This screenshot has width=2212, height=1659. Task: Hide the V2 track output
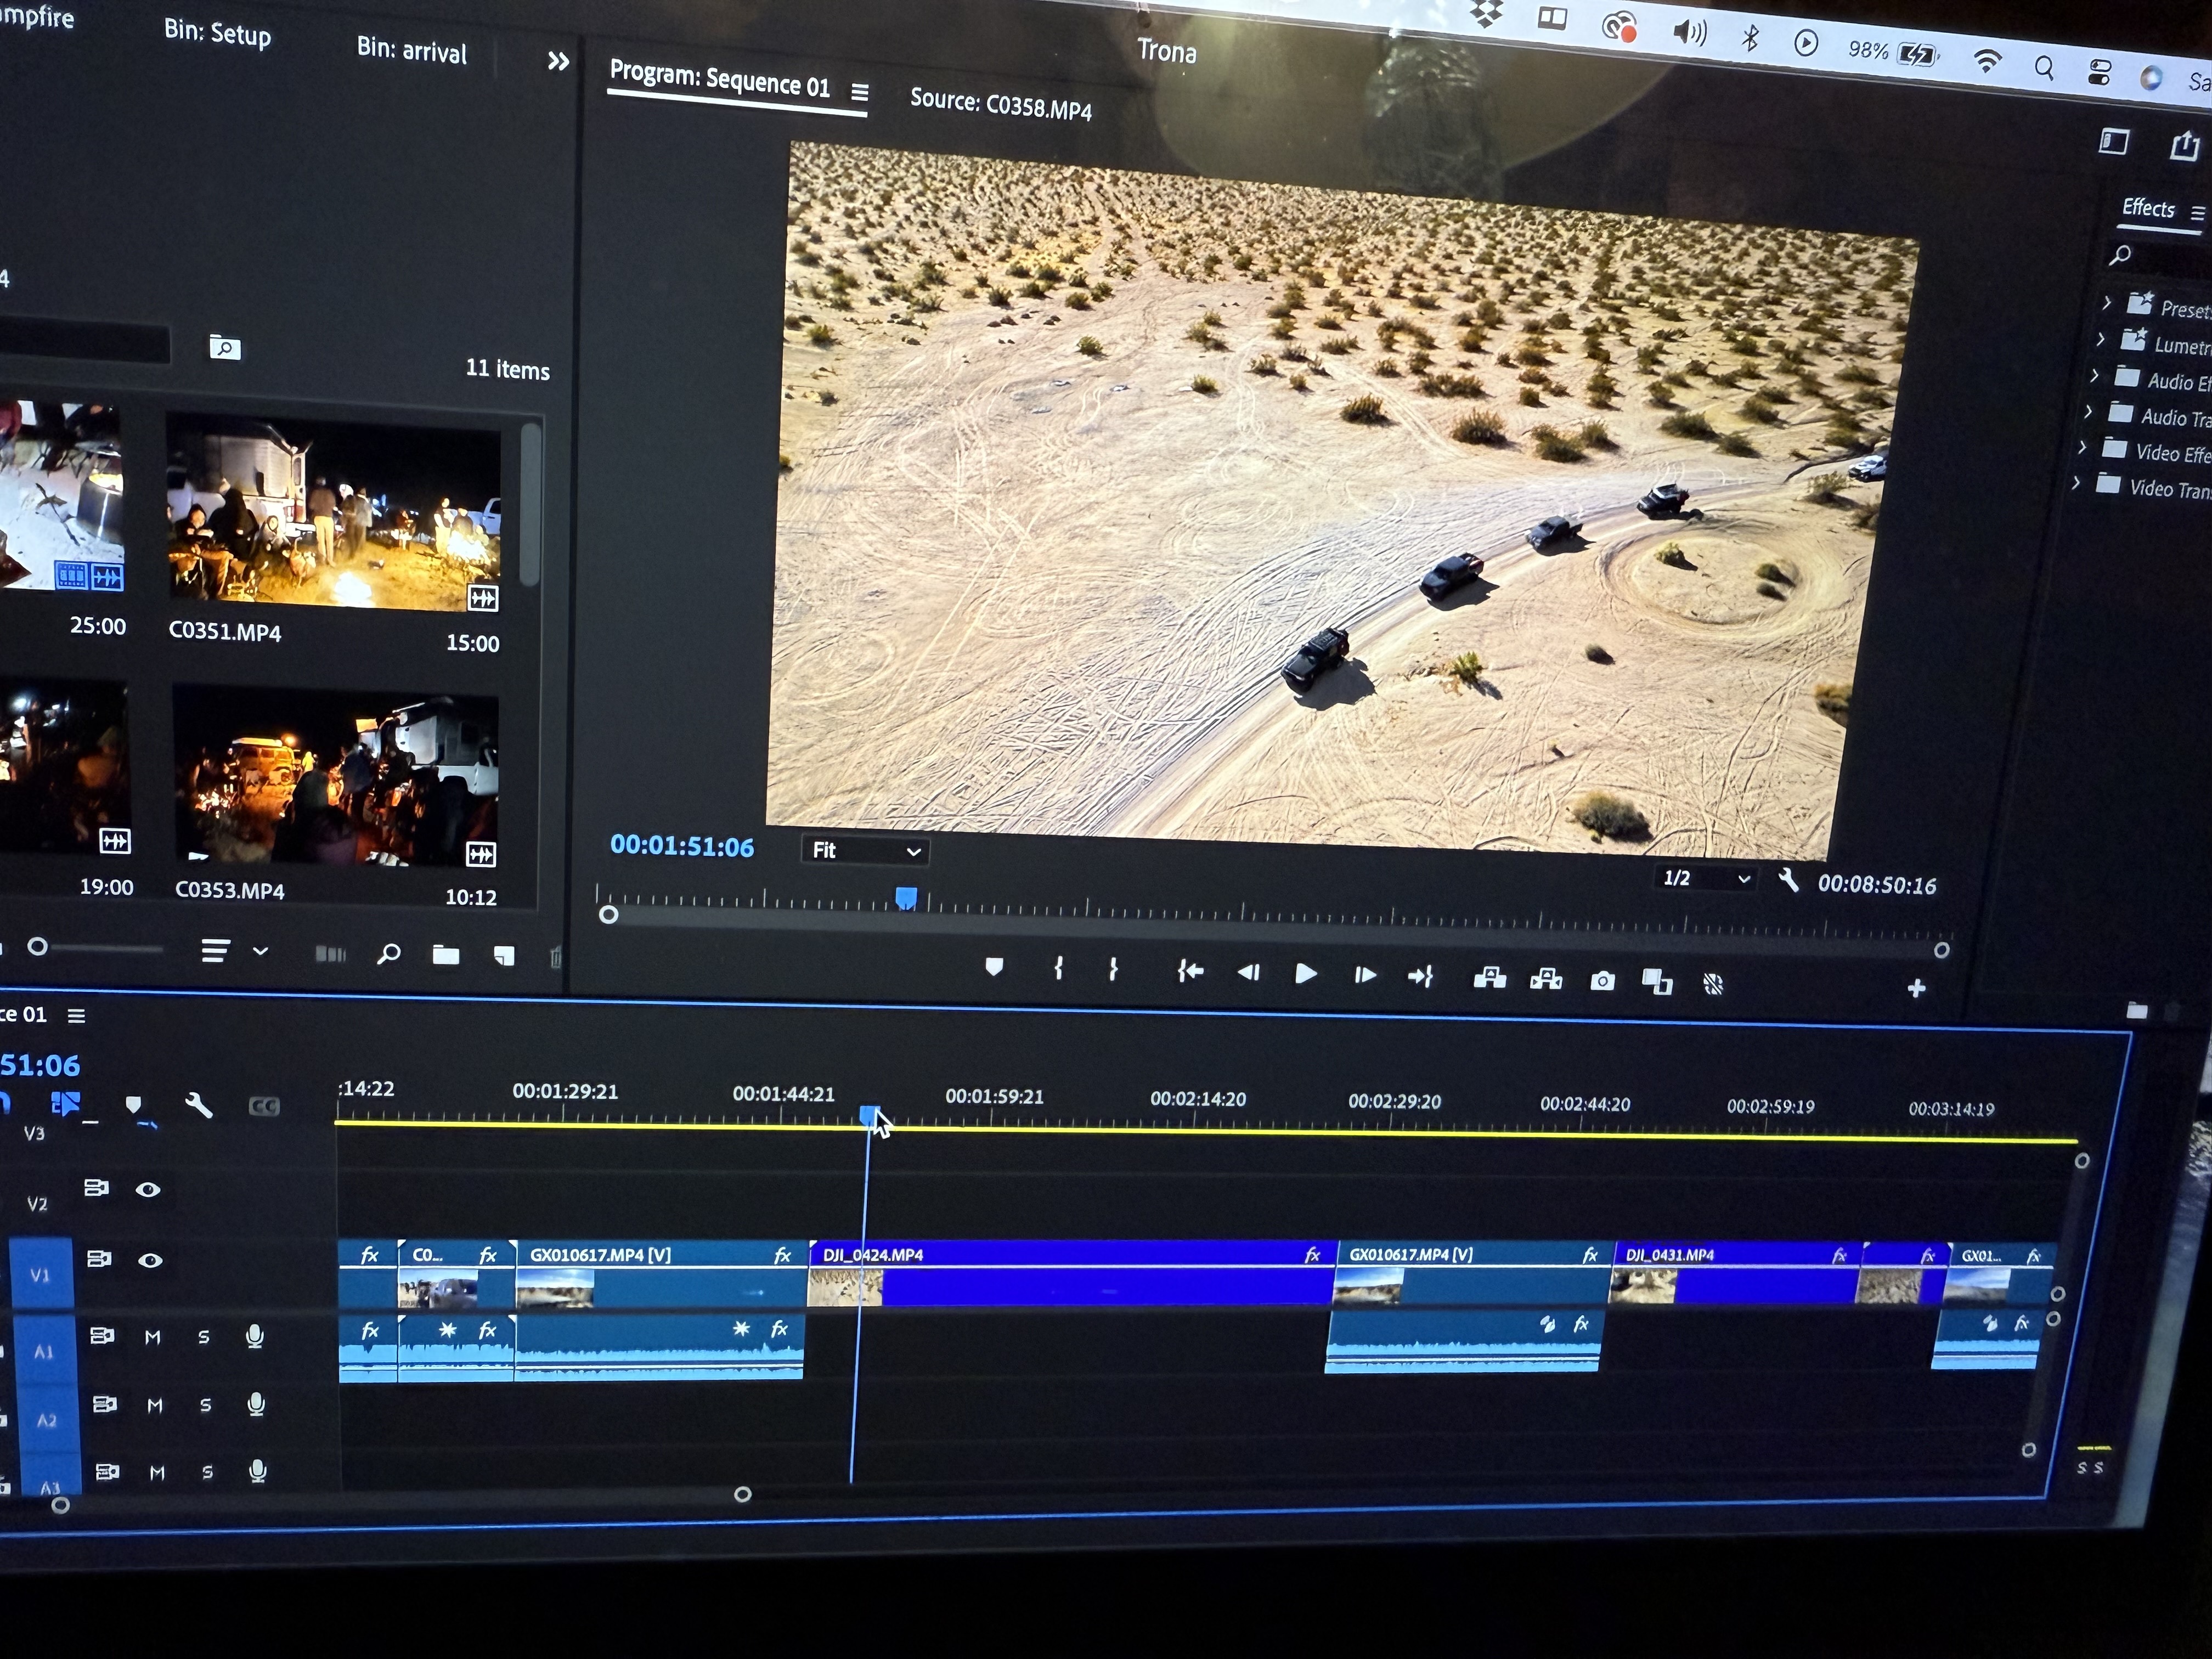[148, 1189]
